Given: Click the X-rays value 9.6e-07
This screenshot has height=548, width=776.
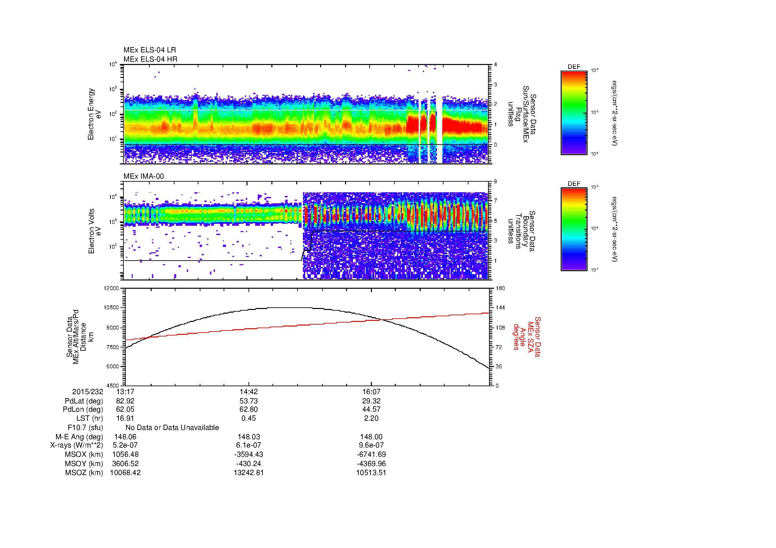Looking at the screenshot, I should (371, 445).
